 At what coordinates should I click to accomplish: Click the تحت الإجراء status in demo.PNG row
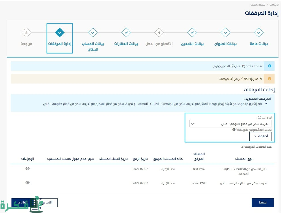168,183
